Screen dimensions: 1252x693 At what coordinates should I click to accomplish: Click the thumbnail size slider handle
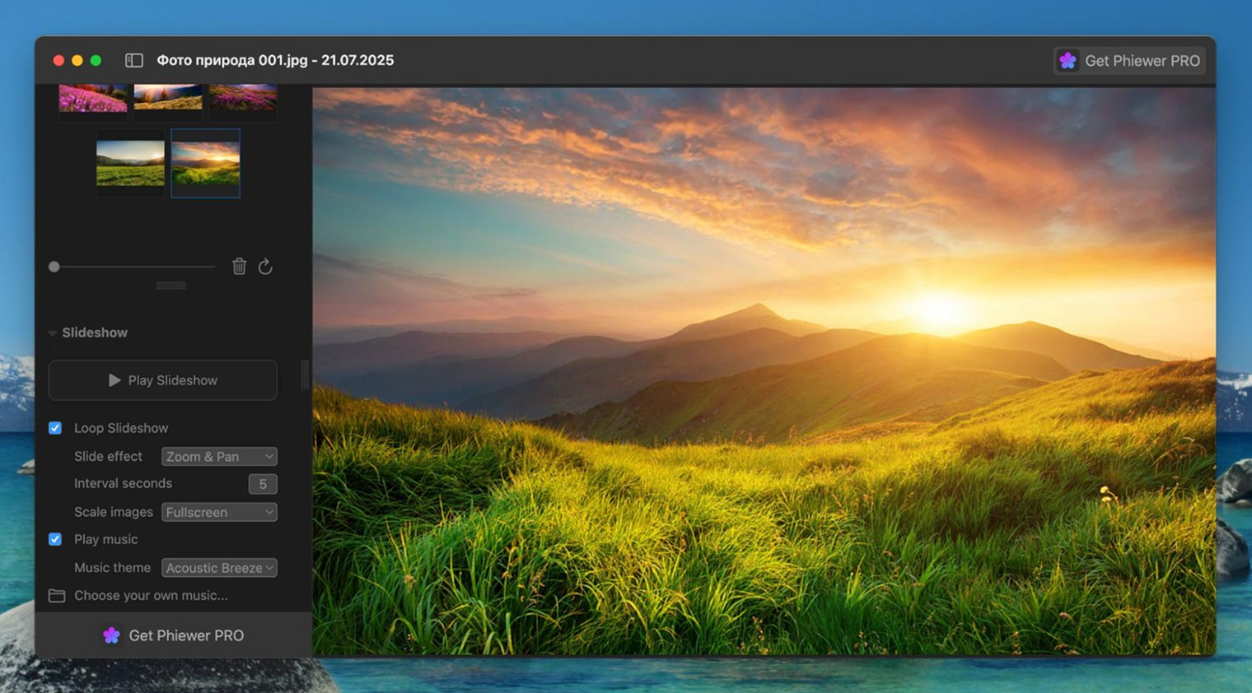pyautogui.click(x=54, y=267)
